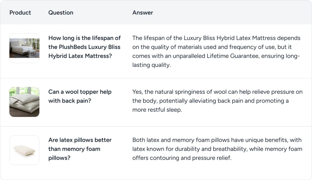Click 'more restful sleep.' answer line

coord(157,110)
